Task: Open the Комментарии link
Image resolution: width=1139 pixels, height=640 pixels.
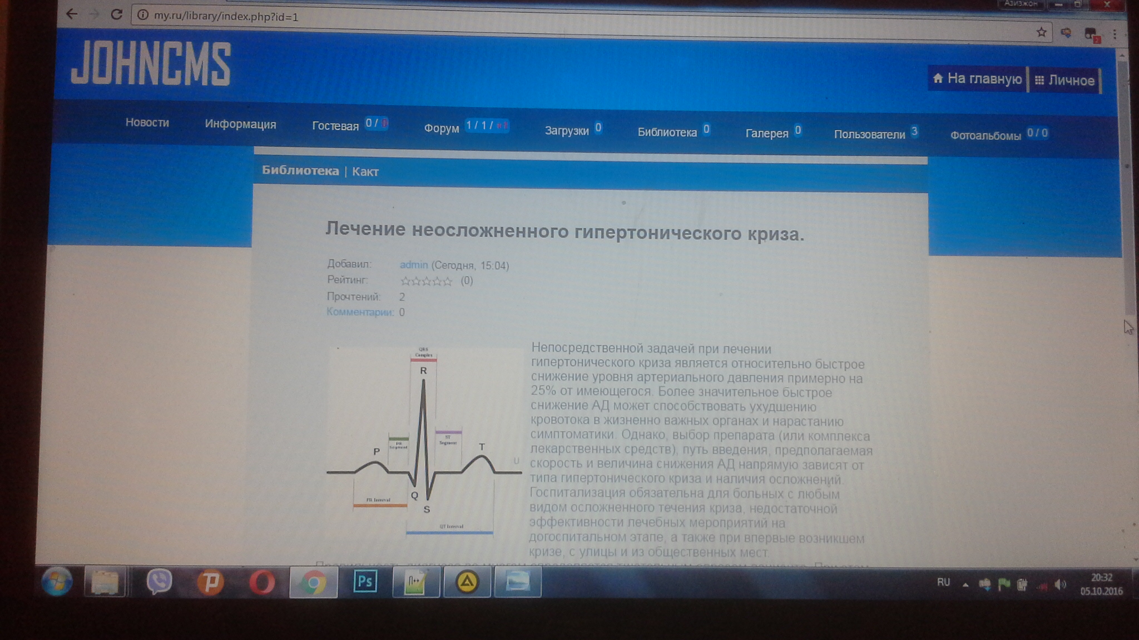Action: point(359,312)
